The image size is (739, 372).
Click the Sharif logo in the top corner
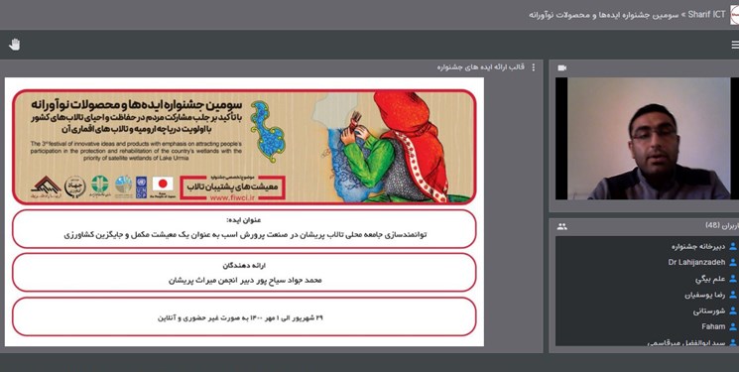pyautogui.click(x=734, y=15)
